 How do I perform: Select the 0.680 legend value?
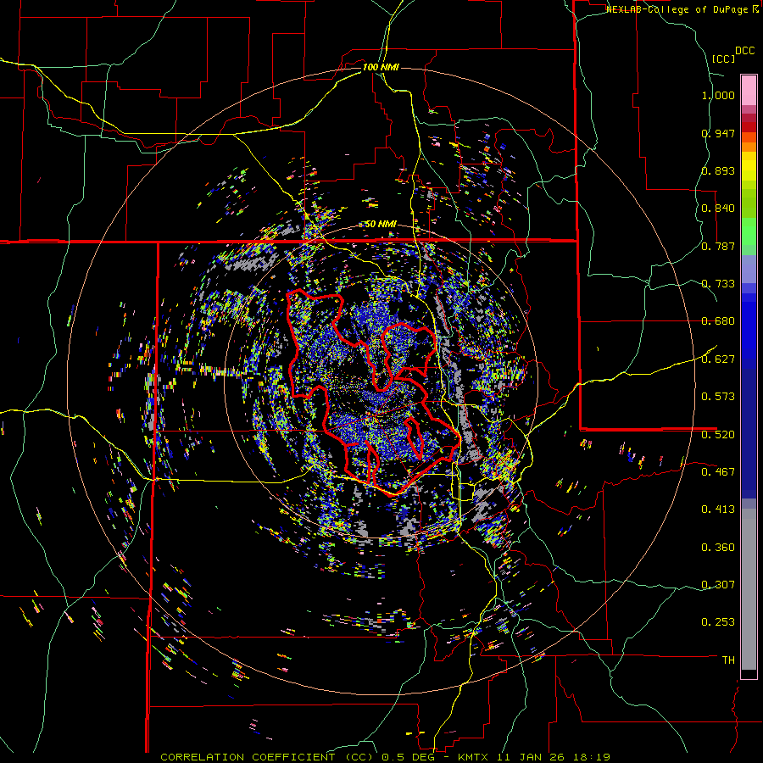tap(718, 321)
